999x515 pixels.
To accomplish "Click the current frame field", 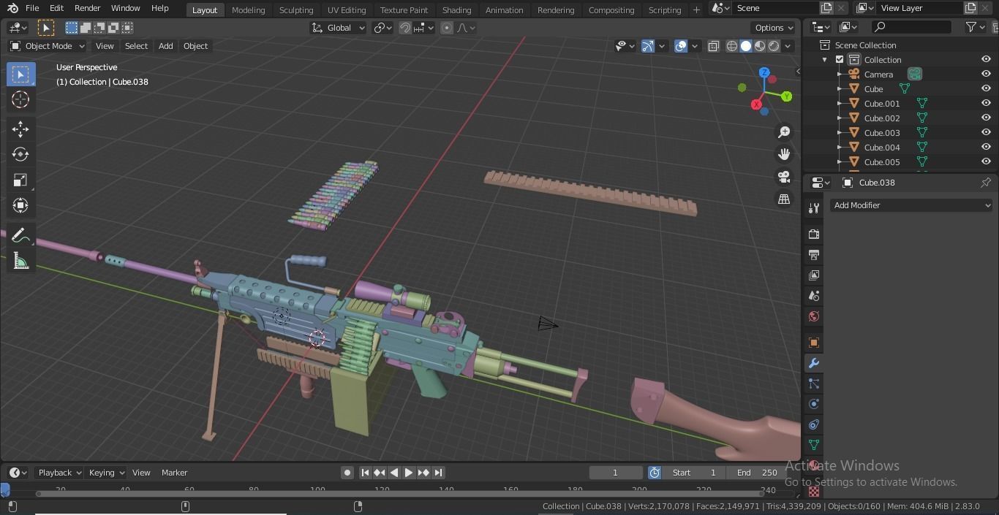I will point(616,473).
